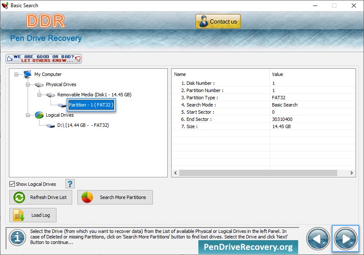Go back with the left arrow button
Image resolution: width=364 pixels, height=255 pixels.
point(318,238)
